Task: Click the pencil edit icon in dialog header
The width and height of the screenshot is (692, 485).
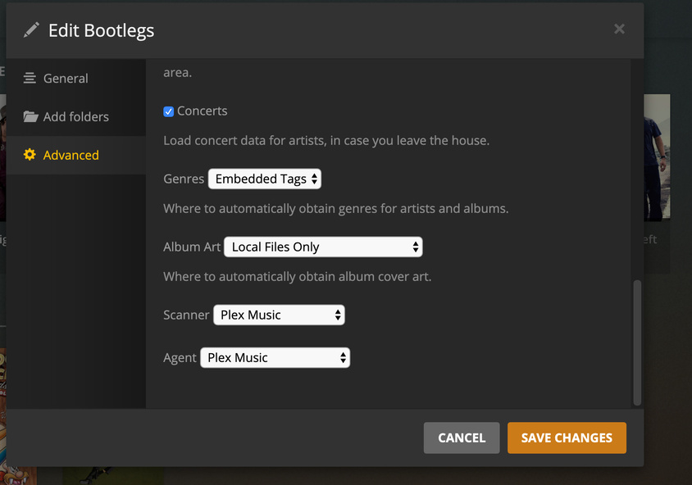Action: click(x=31, y=30)
